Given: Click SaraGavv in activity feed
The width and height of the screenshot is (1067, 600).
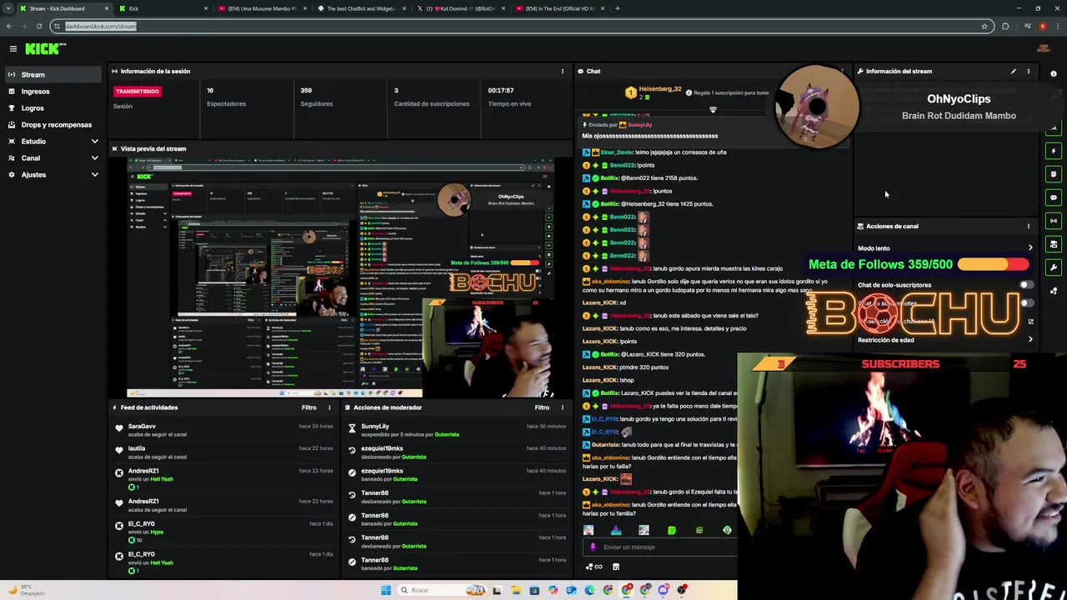Looking at the screenshot, I should point(142,427).
